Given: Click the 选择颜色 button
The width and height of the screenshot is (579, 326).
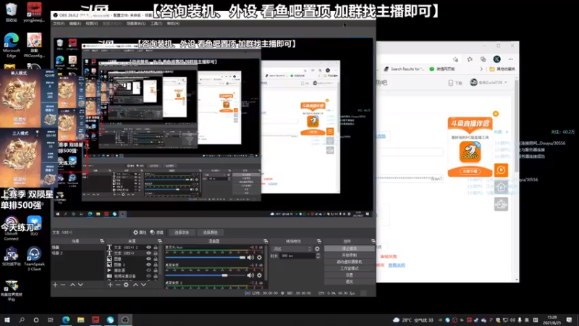Looking at the screenshot, I should coord(210,233).
